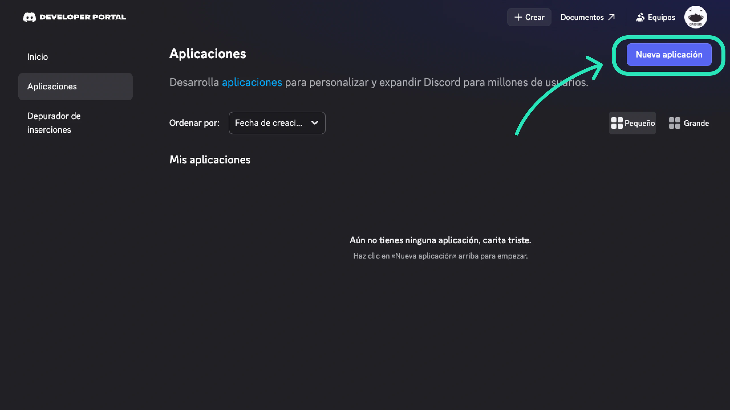Click the 'Haz clic en «Nueva aplicación»' hint
This screenshot has height=410, width=730.
pyautogui.click(x=440, y=256)
